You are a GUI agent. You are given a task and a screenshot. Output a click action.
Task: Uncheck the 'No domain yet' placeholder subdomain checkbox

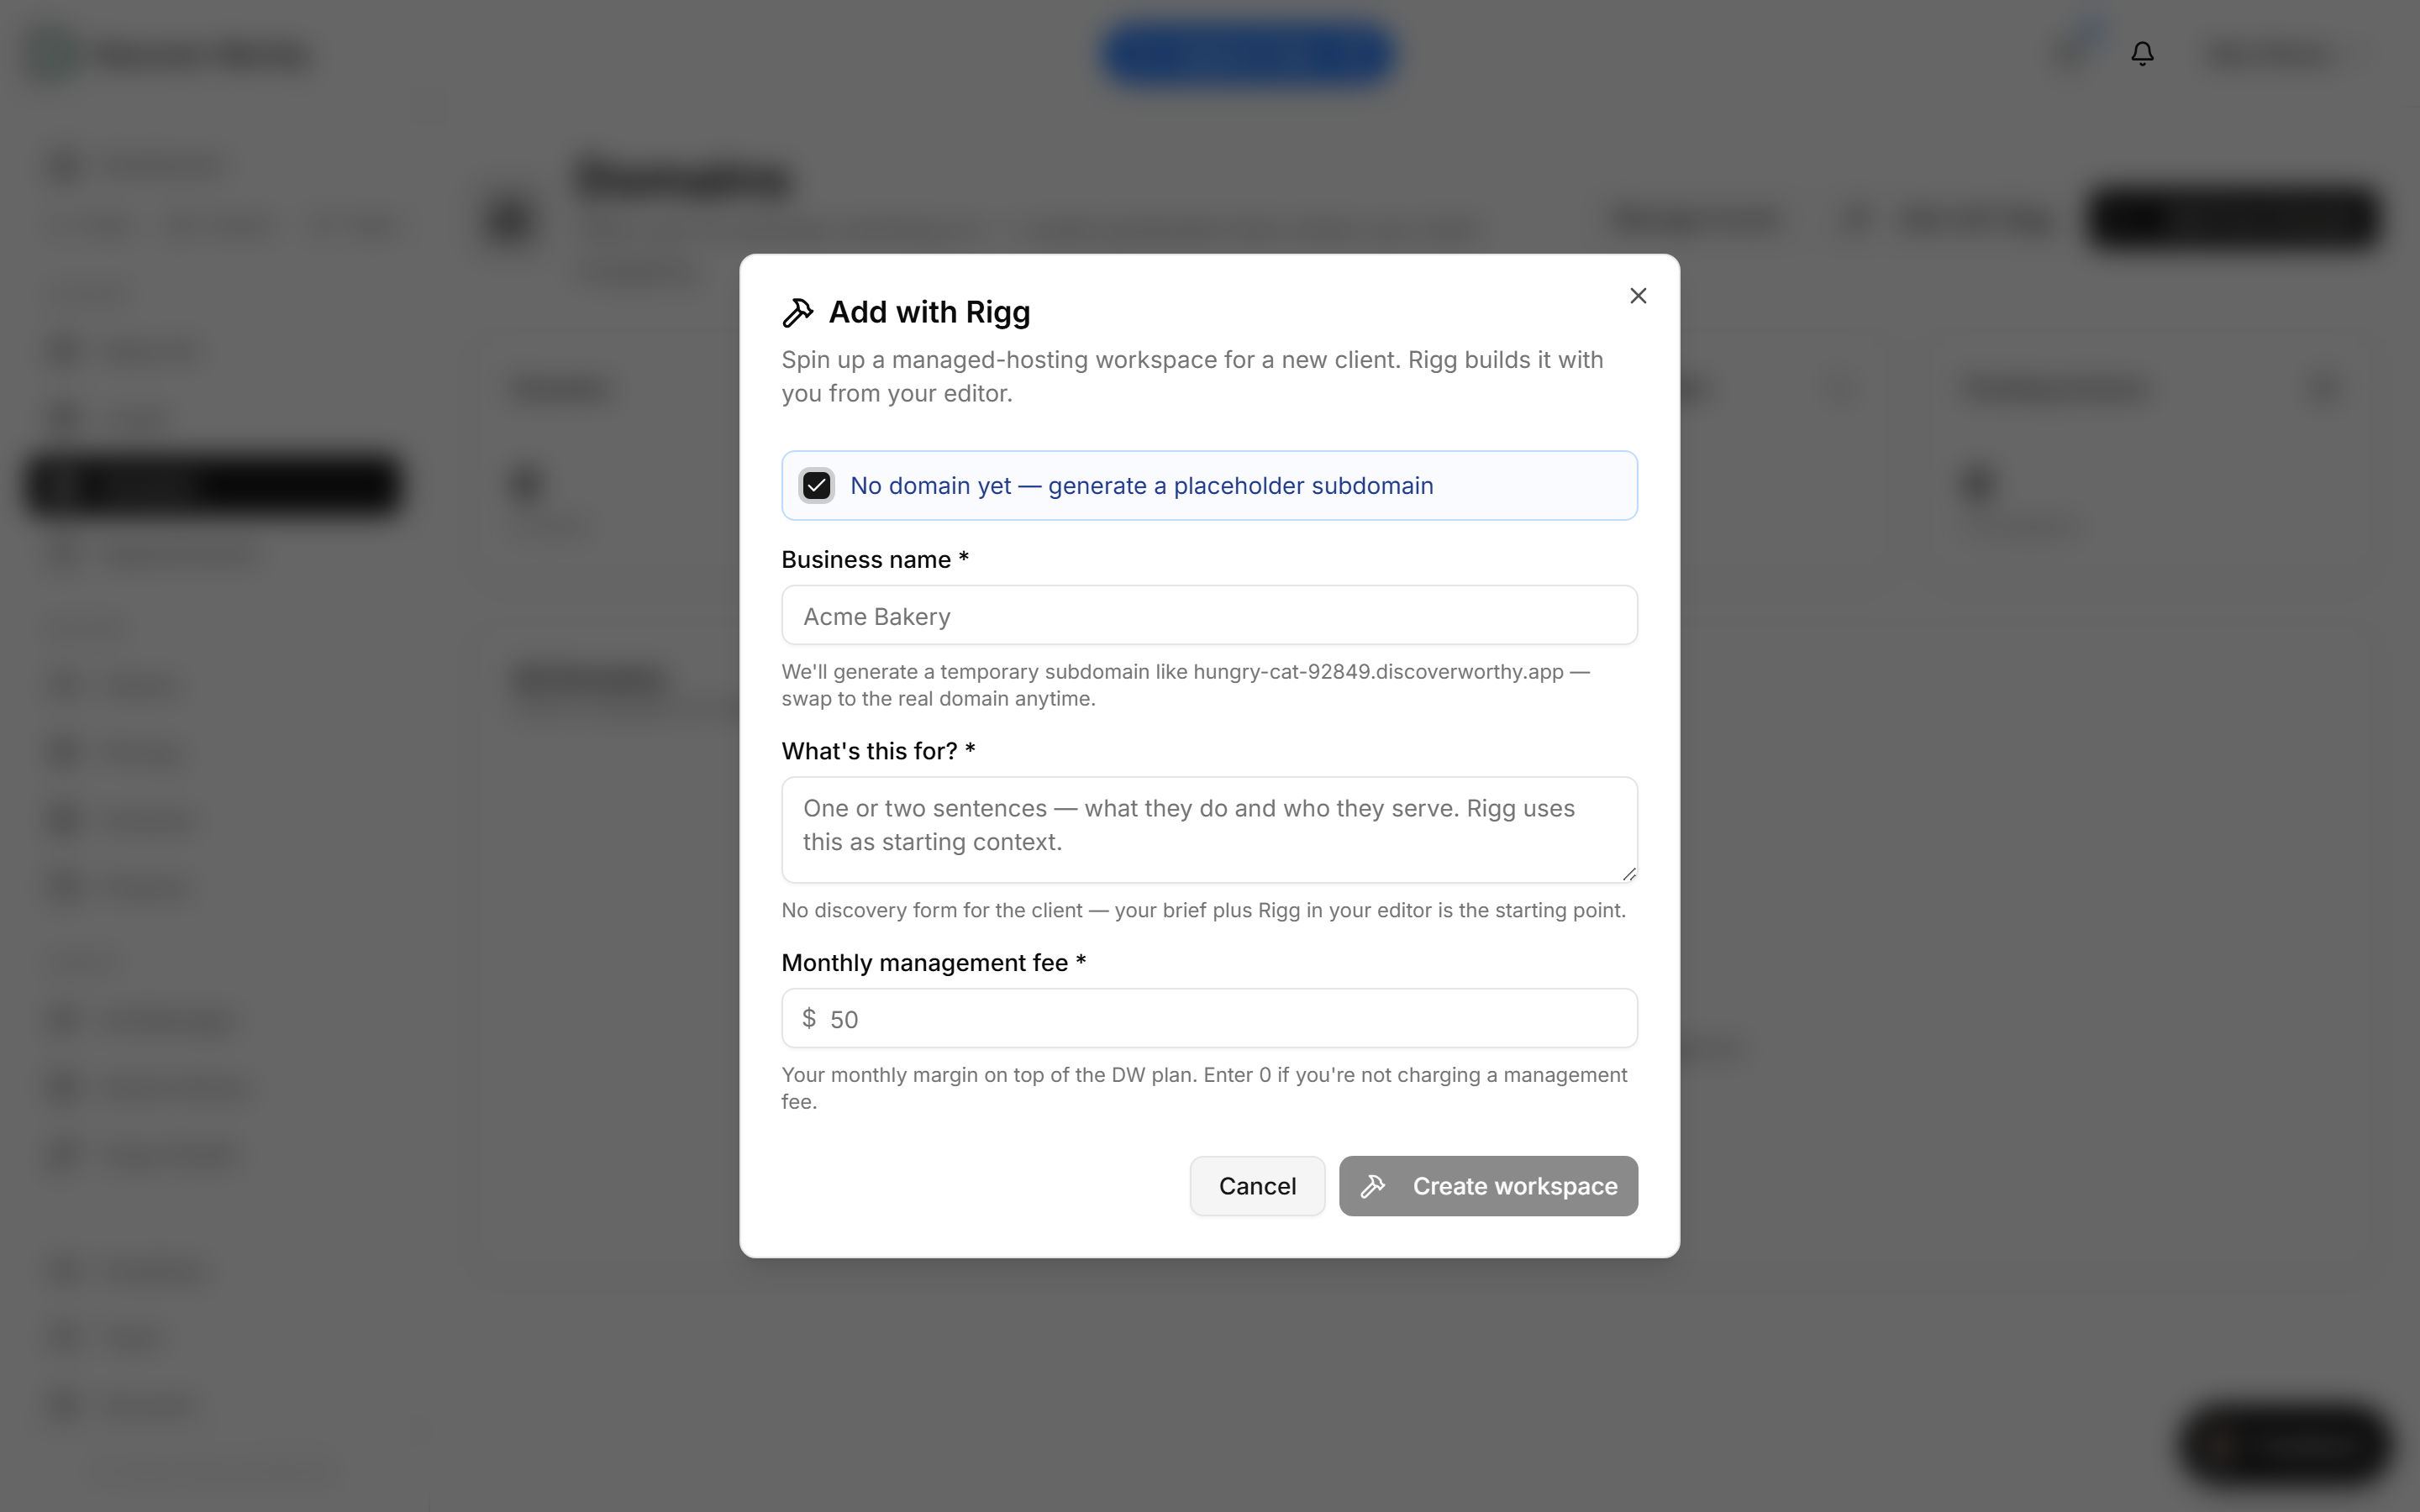tap(816, 486)
